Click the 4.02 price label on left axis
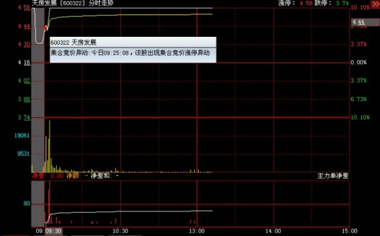 pos(24,81)
